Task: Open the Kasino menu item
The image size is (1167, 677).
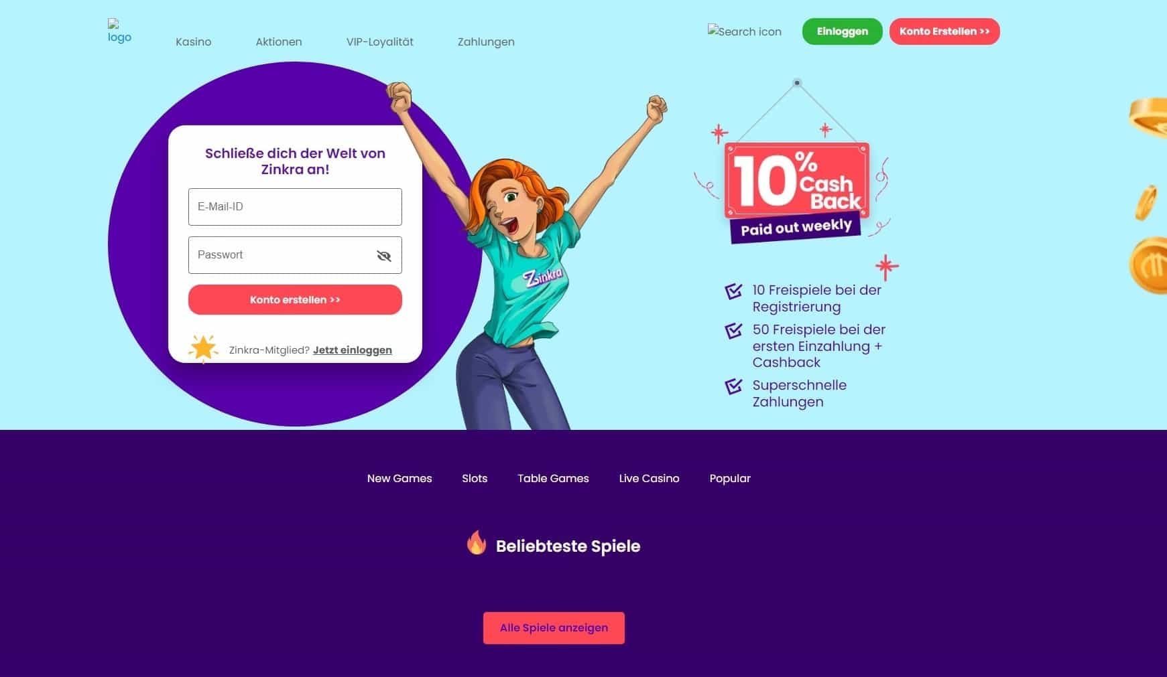Action: tap(193, 42)
